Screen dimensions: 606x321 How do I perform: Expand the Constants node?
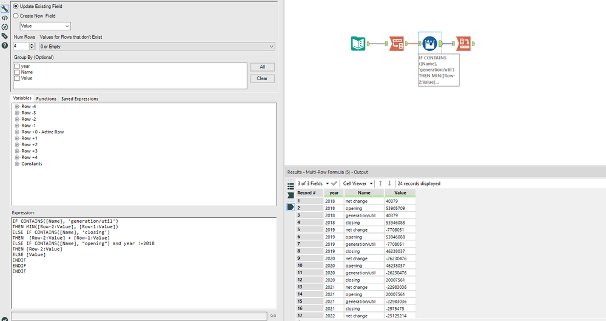pyautogui.click(x=17, y=164)
